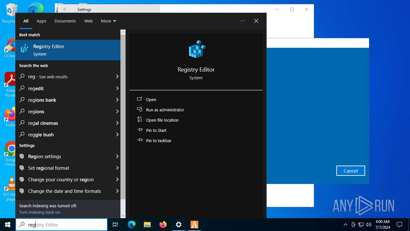The height and width of the screenshot is (231, 410).
Task: Expand Change your country or region arrow
Action: (117, 179)
